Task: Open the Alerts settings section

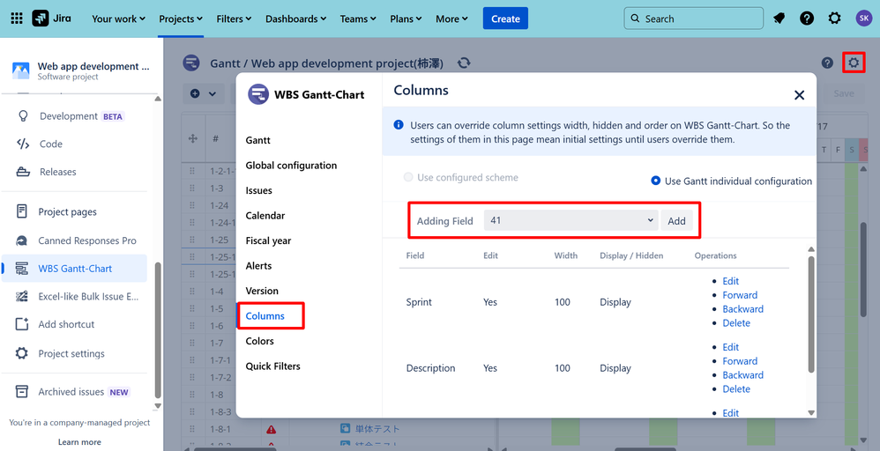Action: pyautogui.click(x=258, y=266)
